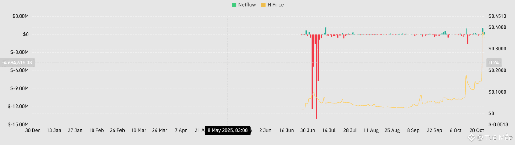Screen dimensions: 515x145
Task: Select the 0.24 price crosshair label
Action: pos(494,63)
